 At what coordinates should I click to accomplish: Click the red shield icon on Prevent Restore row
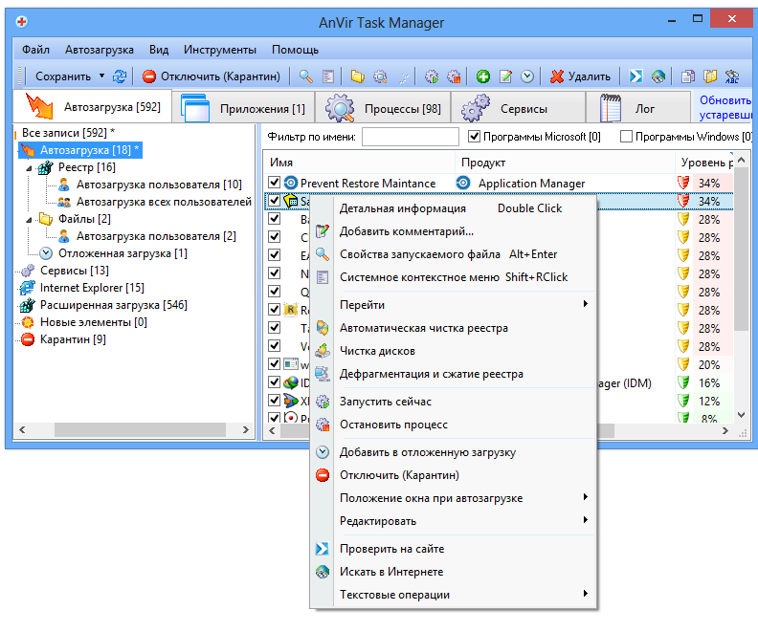pos(683,183)
